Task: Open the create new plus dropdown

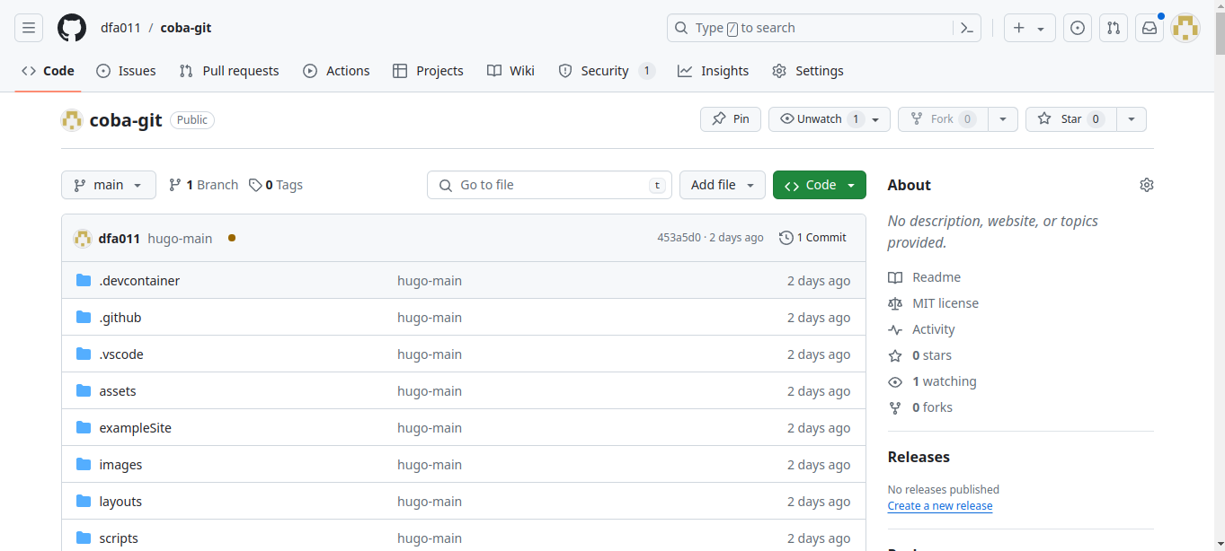Action: pos(1029,28)
